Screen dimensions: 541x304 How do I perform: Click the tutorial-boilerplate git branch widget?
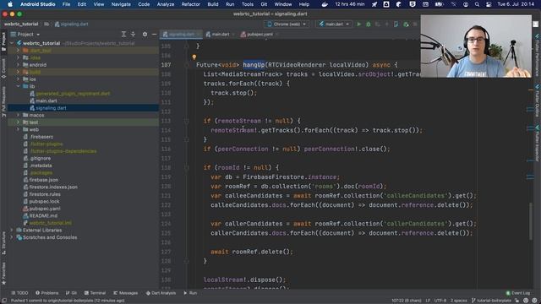[491, 301]
